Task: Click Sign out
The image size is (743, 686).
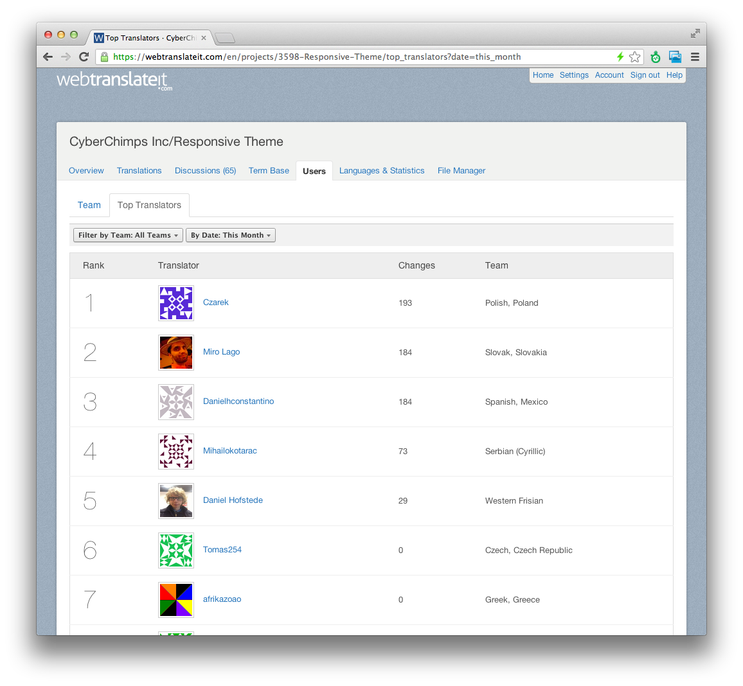Action: pyautogui.click(x=645, y=75)
